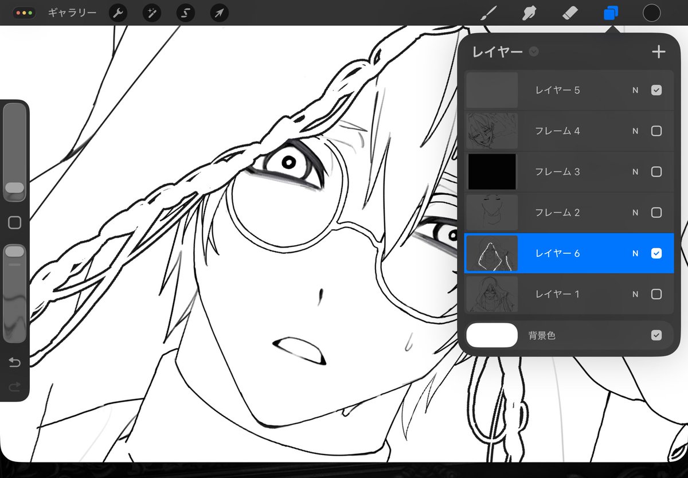Tap the 背景色 label
Viewport: 688px width, 478px height.
tap(542, 335)
